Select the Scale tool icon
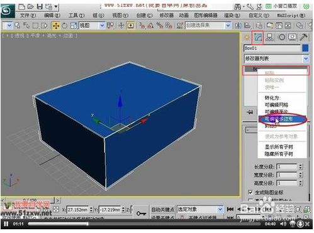 [x=74, y=26]
